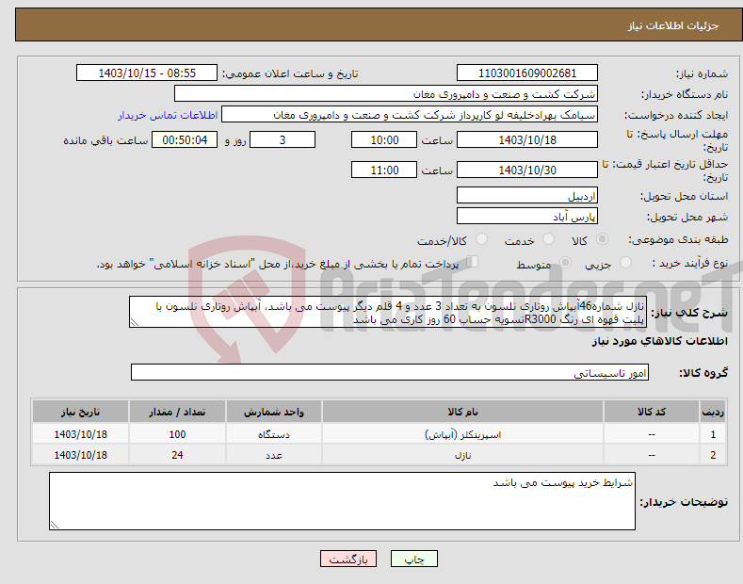743x584 pixels.
Task: Click the response deadline date 1403/10/18 field
Action: 527,139
